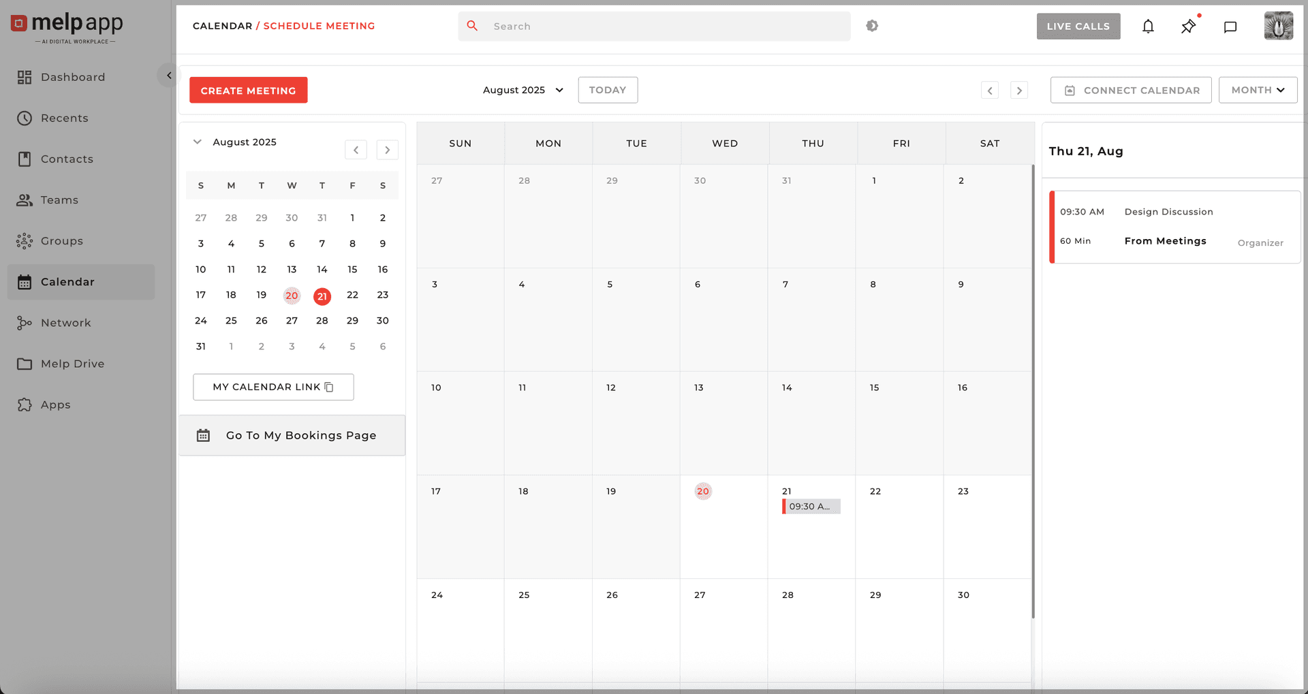Open the Teams section in the sidebar
The height and width of the screenshot is (694, 1308).
[x=59, y=200]
